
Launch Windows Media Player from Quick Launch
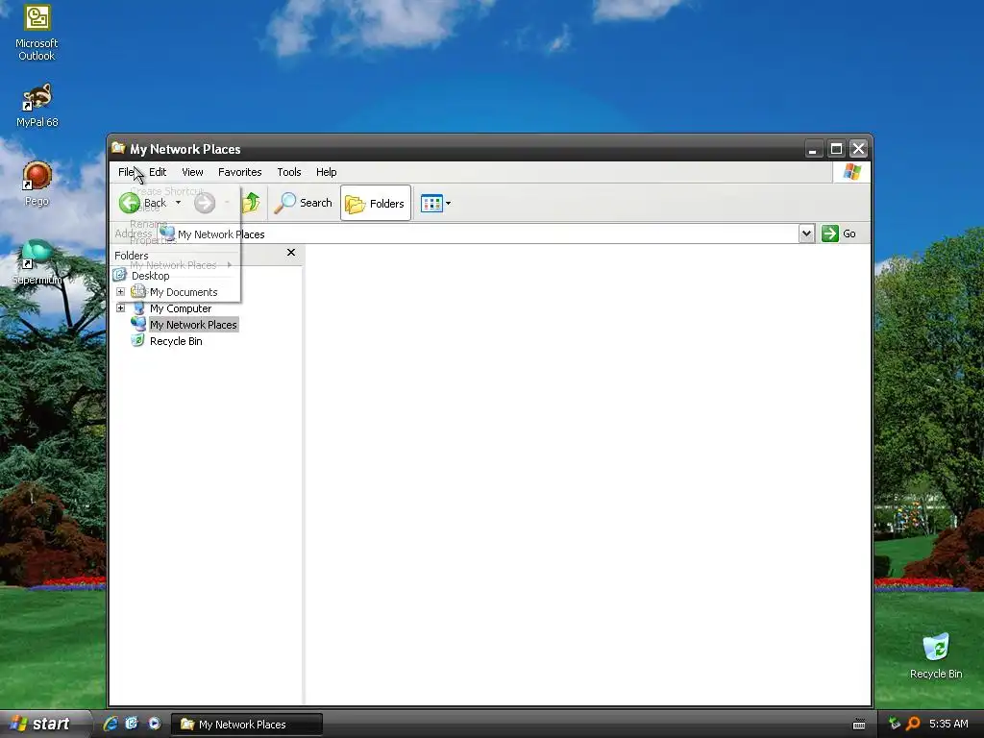pos(155,724)
